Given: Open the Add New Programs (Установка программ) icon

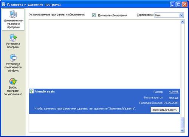Looking at the screenshot, I should coord(13,37).
